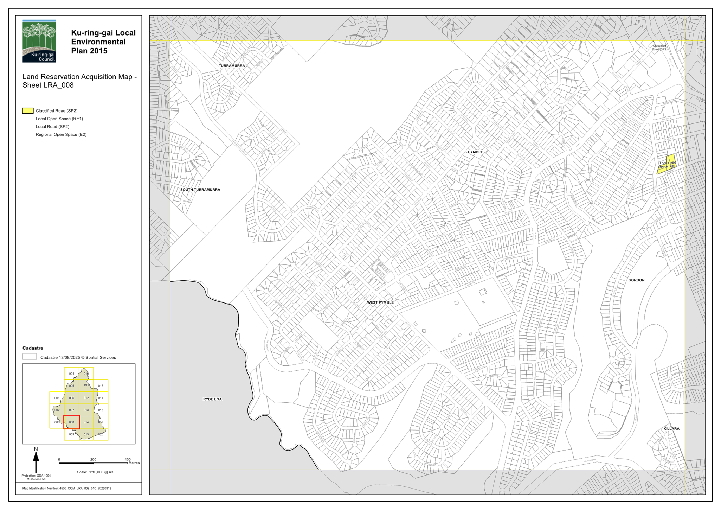Viewport: 721px width, 510px height.
Task: Click the Ku-ring-gai Council logo
Action: 39,41
